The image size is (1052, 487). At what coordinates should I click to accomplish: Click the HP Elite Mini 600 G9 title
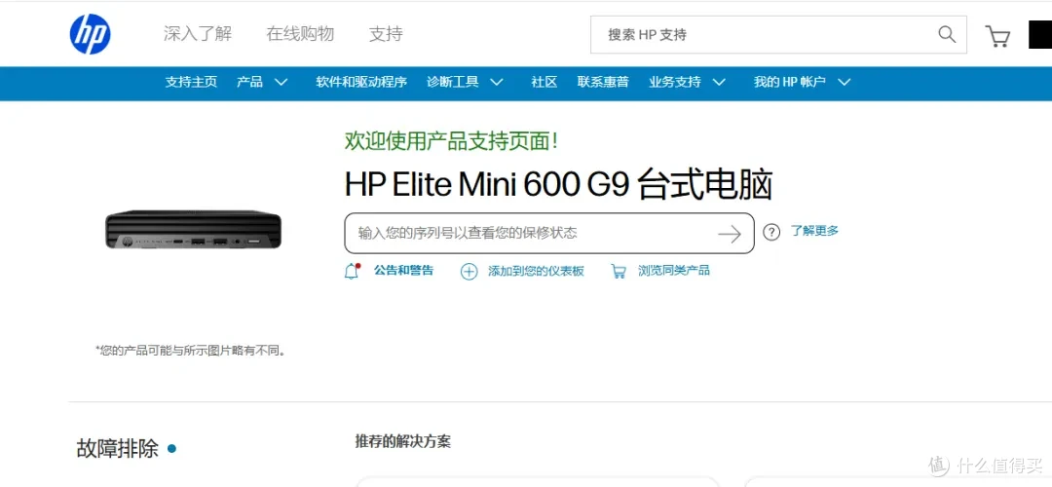[x=558, y=185]
